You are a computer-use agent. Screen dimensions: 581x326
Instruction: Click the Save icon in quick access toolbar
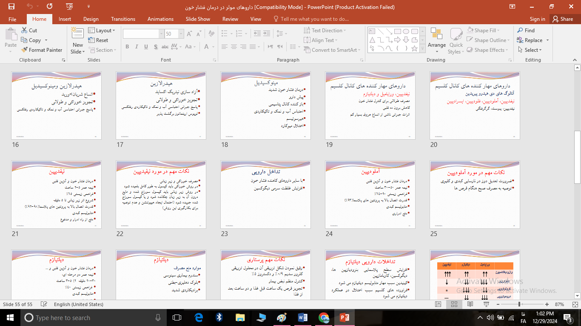(11, 7)
